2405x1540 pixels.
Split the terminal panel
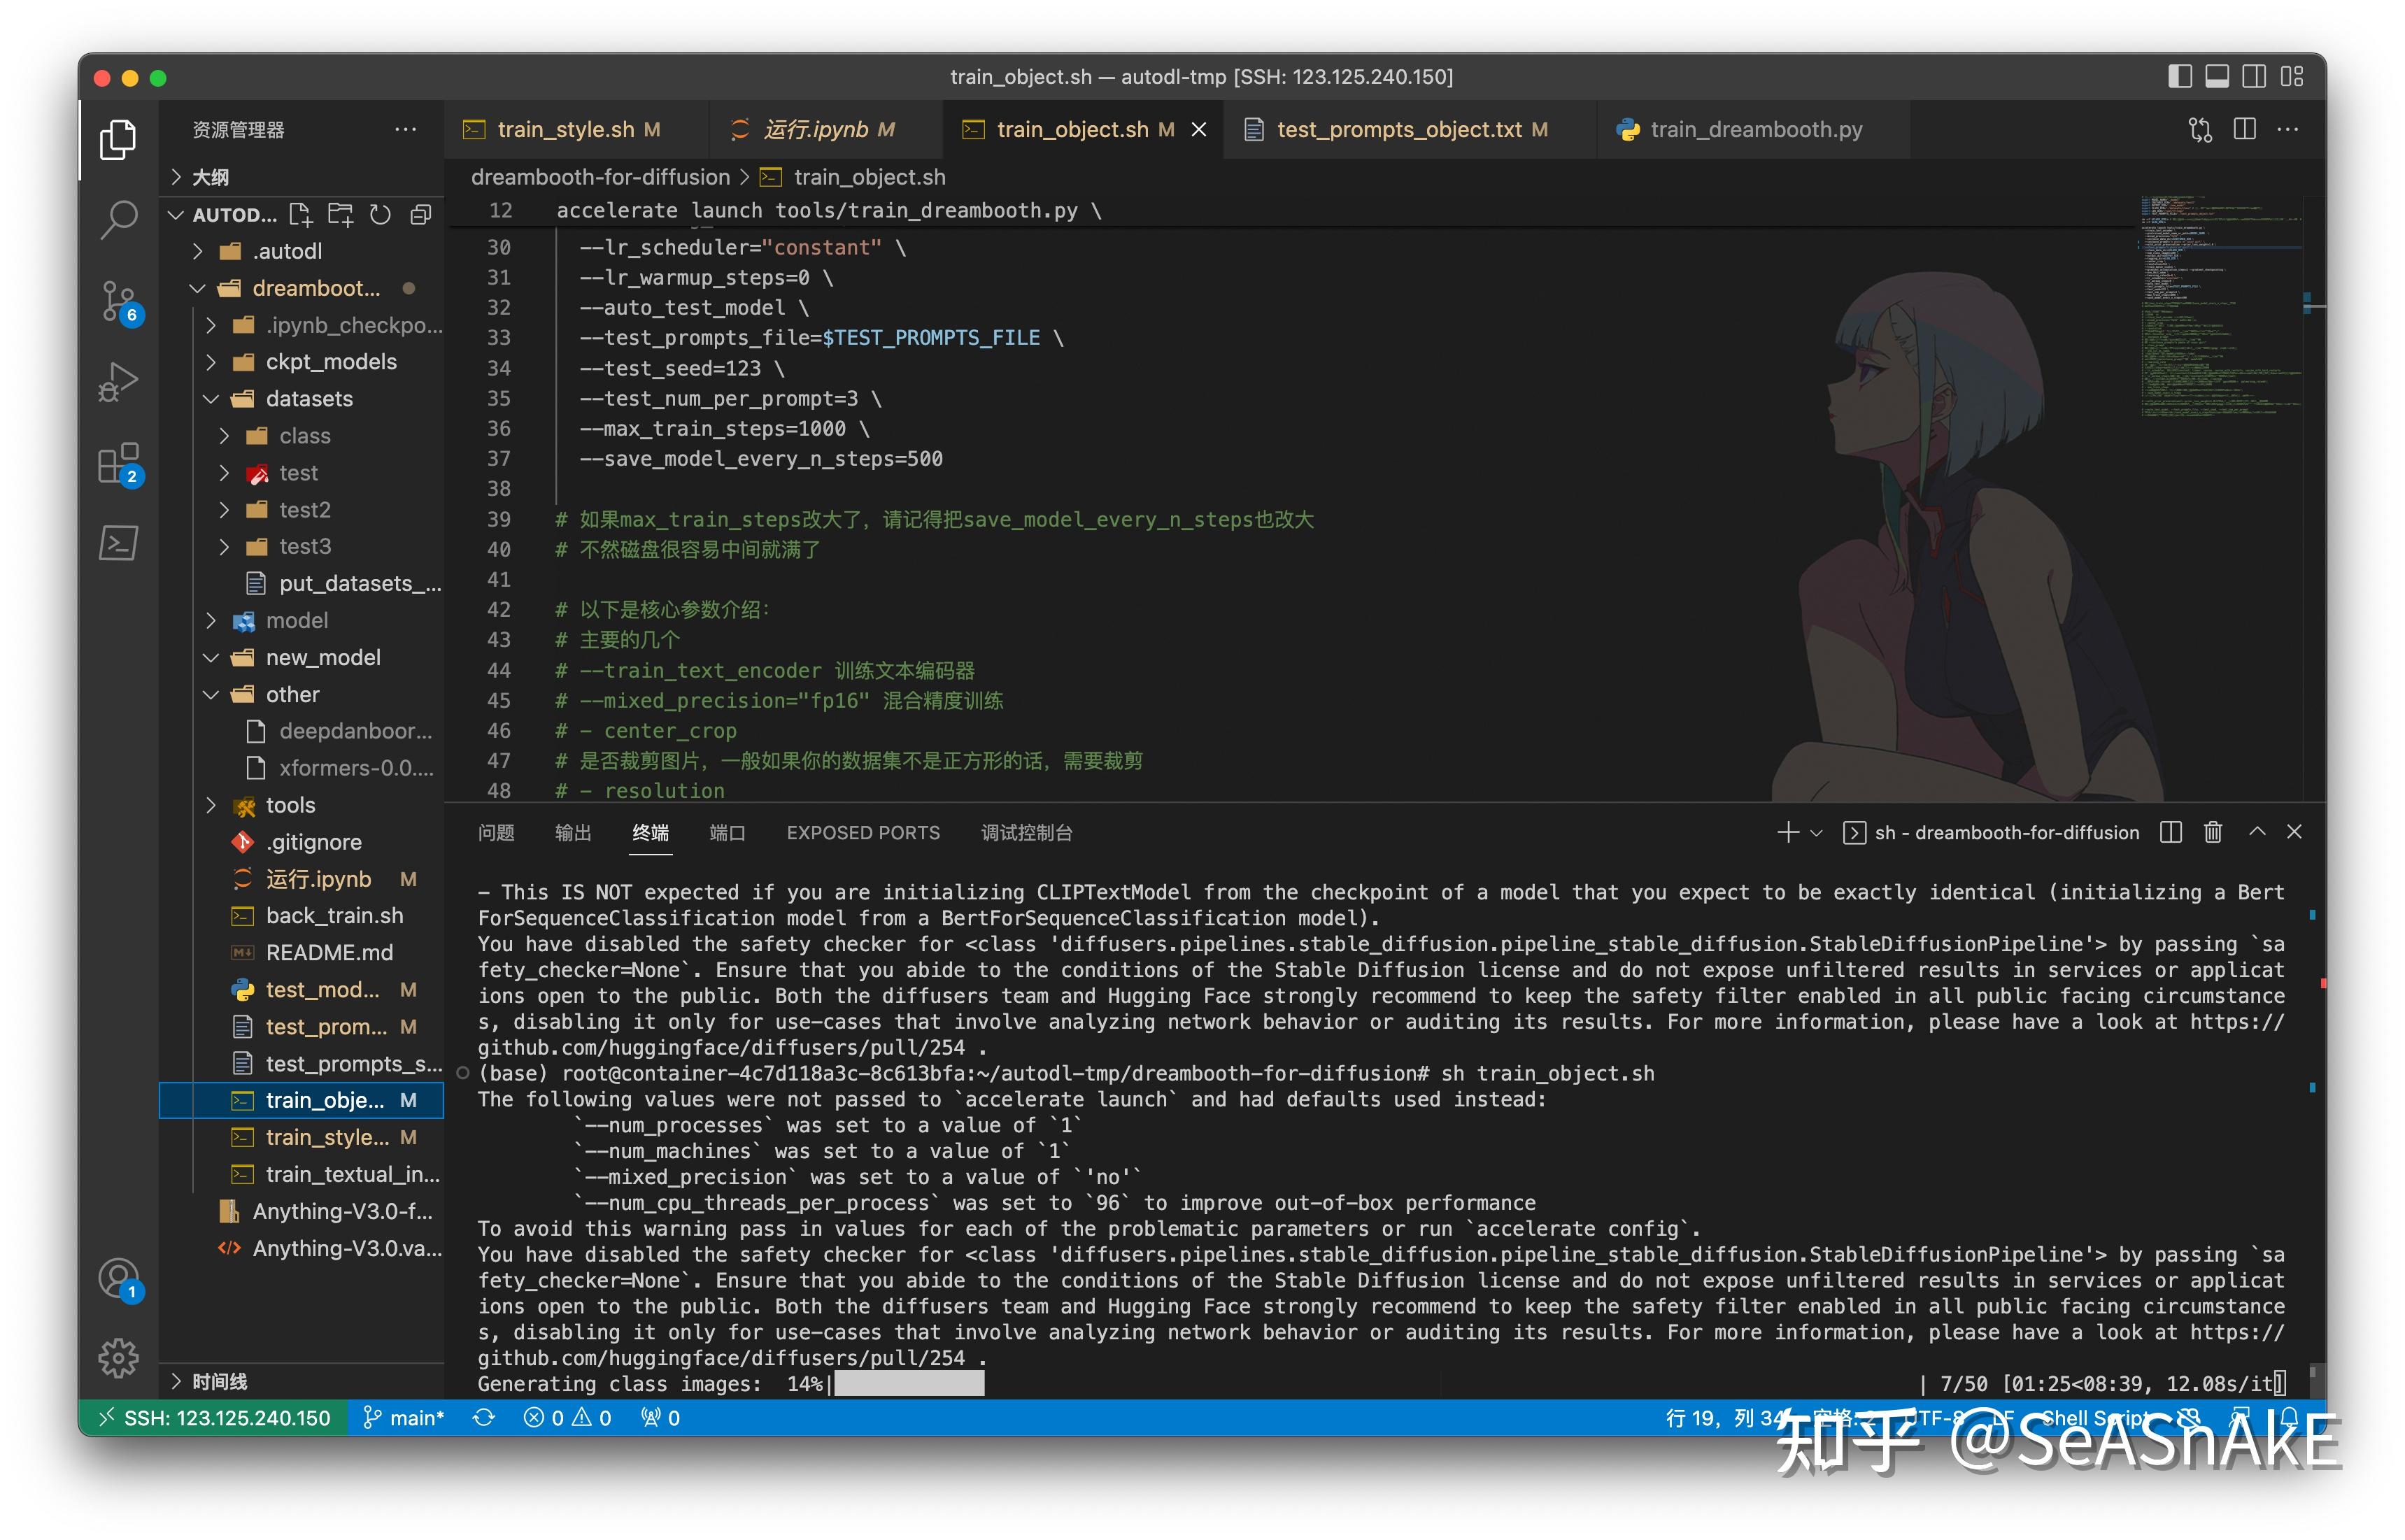point(2170,832)
